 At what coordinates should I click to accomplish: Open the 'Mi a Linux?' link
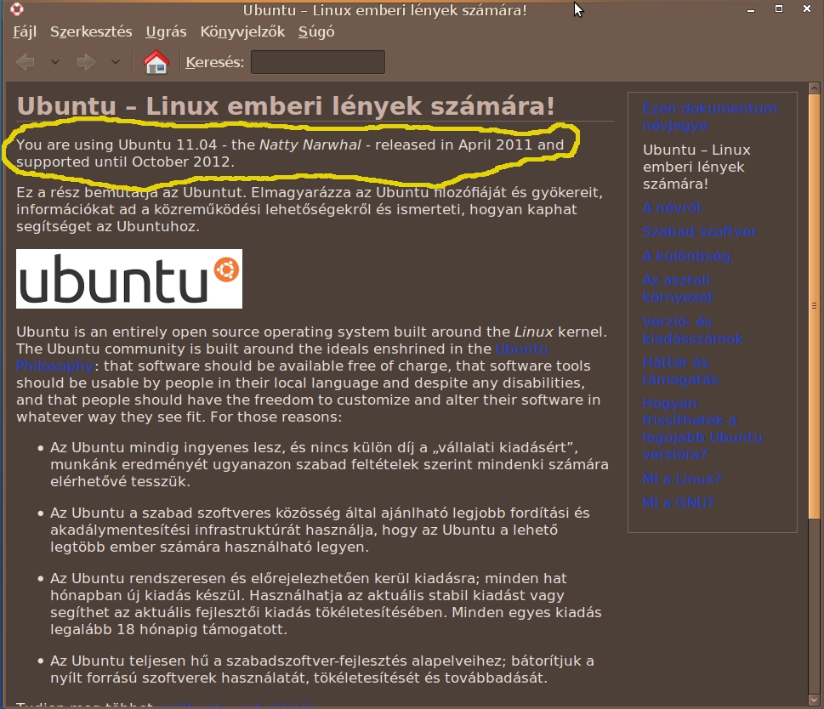[x=682, y=479]
